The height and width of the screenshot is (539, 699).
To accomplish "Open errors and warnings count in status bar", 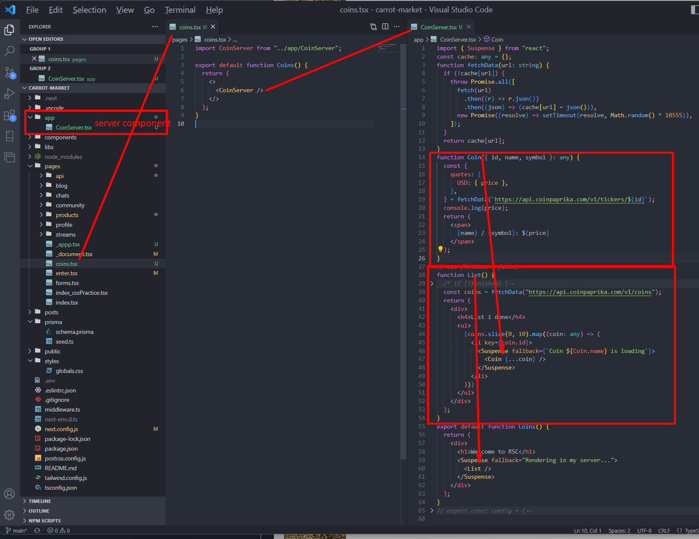I will [59, 531].
